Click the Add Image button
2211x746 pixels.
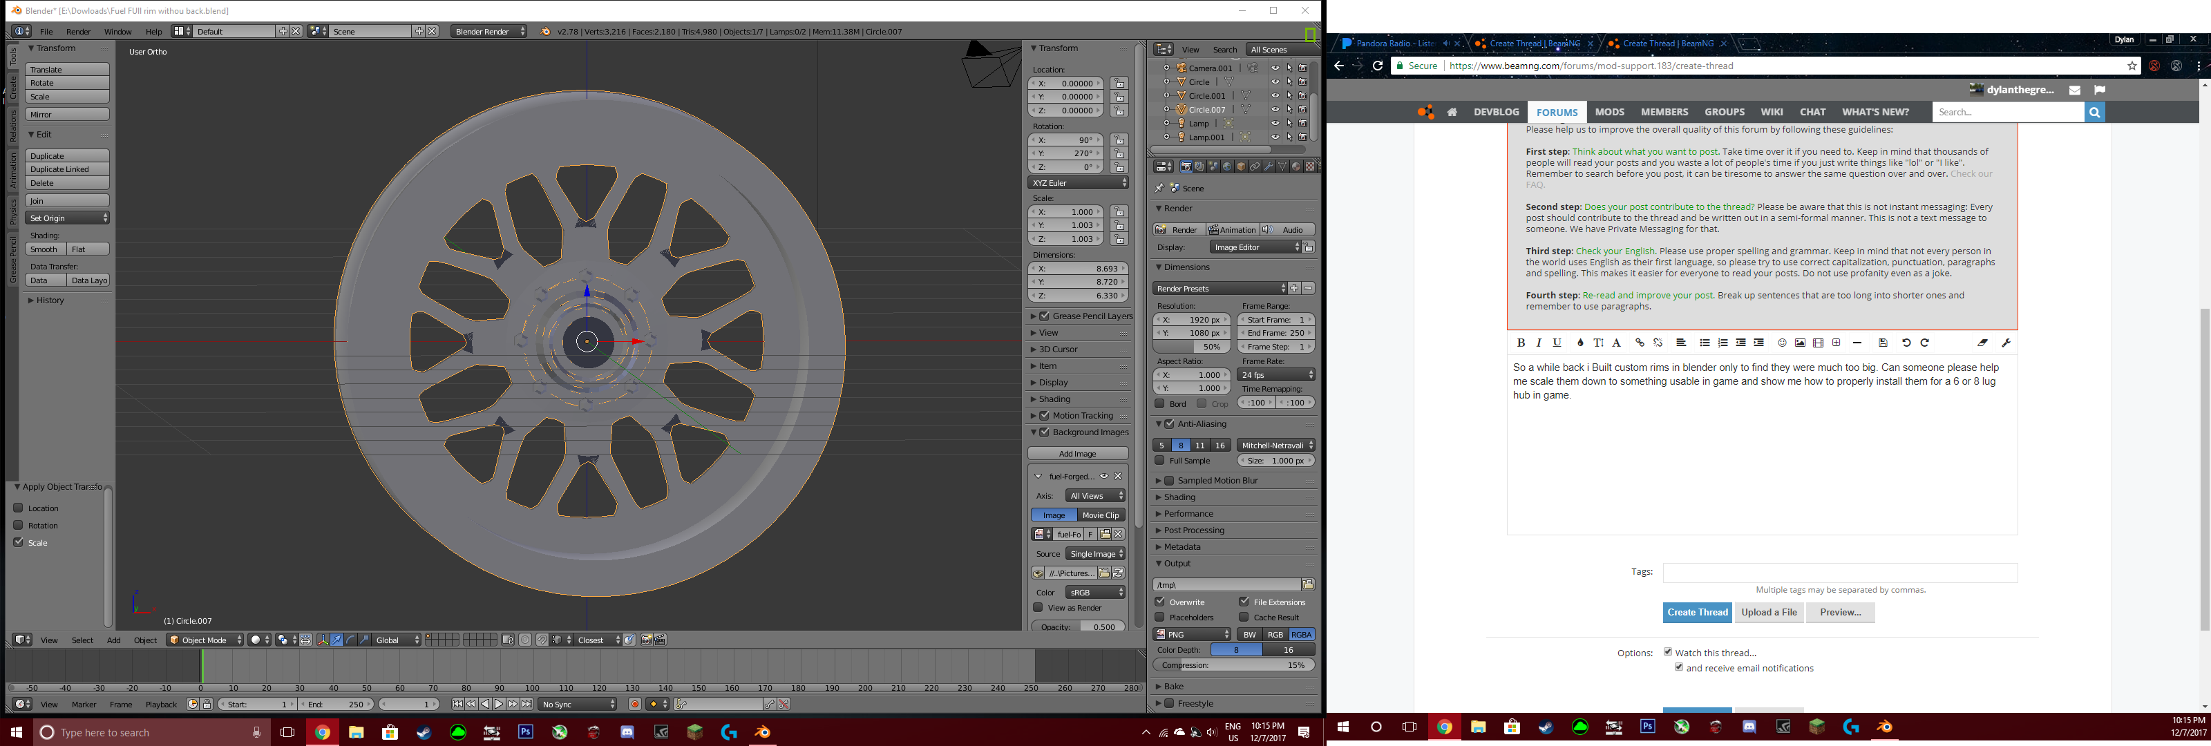(1078, 453)
